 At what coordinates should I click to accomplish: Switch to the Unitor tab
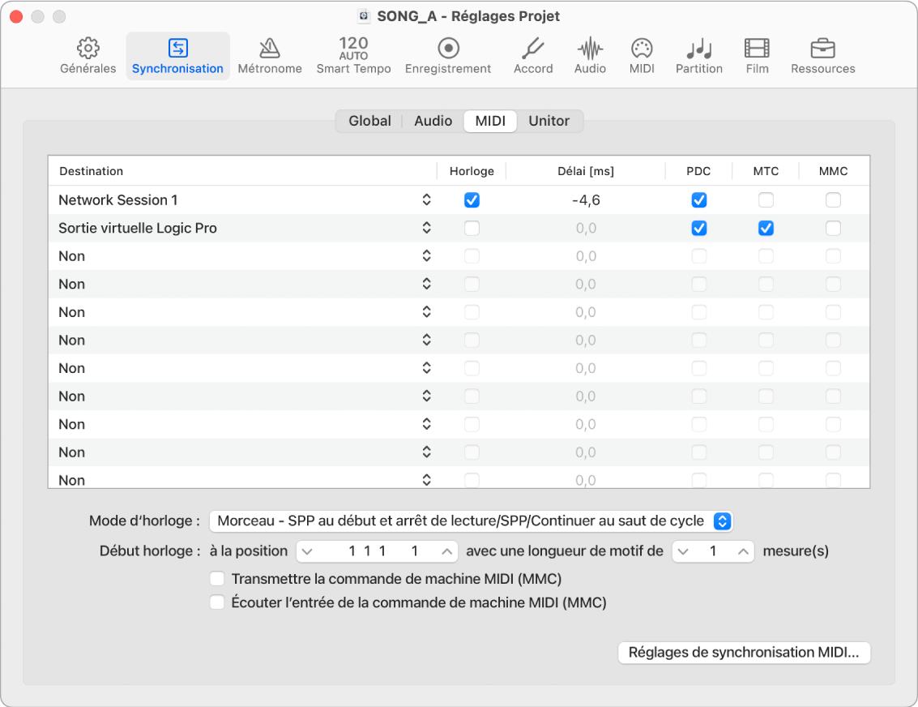pos(549,121)
